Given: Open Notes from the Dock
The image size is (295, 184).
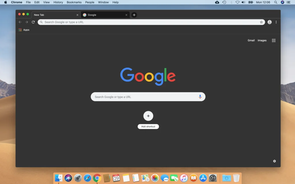Looking at the screenshot, I should pos(126,178).
